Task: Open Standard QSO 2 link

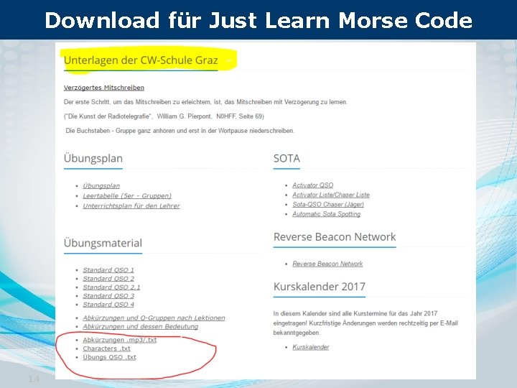Action: (108, 279)
